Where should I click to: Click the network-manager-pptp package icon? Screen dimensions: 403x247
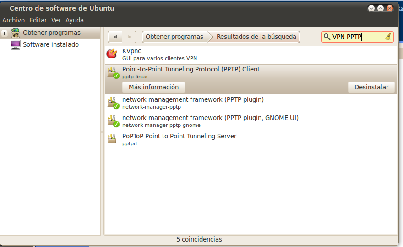[113, 103]
